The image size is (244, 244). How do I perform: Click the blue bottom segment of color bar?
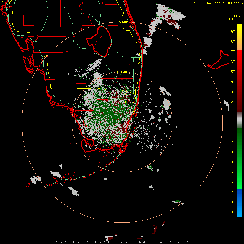pyautogui.click(x=239, y=203)
